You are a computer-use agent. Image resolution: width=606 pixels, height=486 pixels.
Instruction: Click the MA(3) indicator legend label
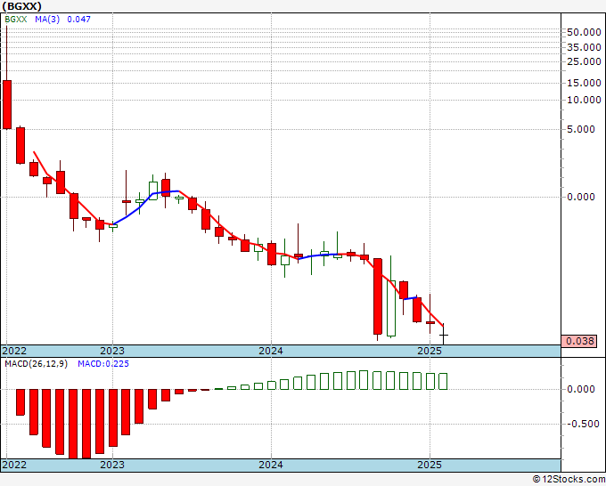47,20
